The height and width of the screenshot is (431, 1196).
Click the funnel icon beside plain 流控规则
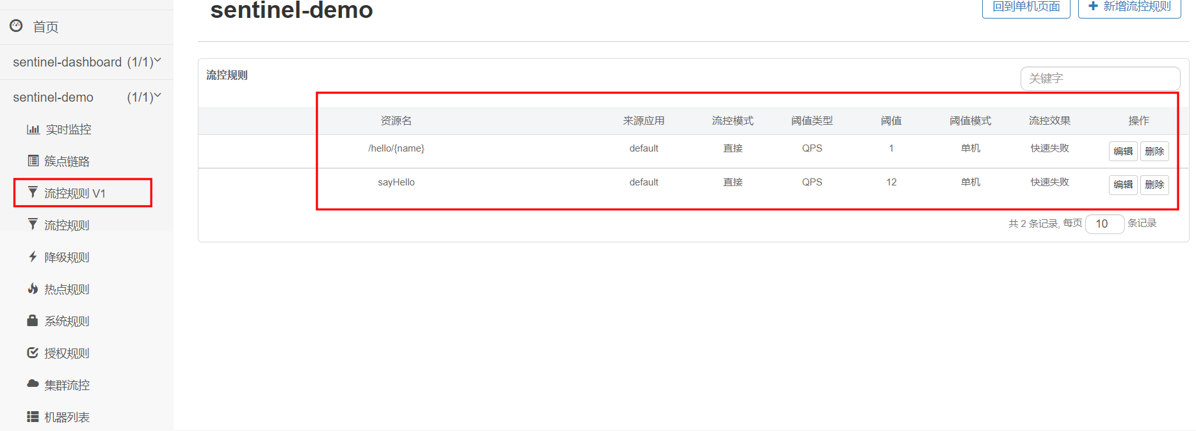[33, 224]
